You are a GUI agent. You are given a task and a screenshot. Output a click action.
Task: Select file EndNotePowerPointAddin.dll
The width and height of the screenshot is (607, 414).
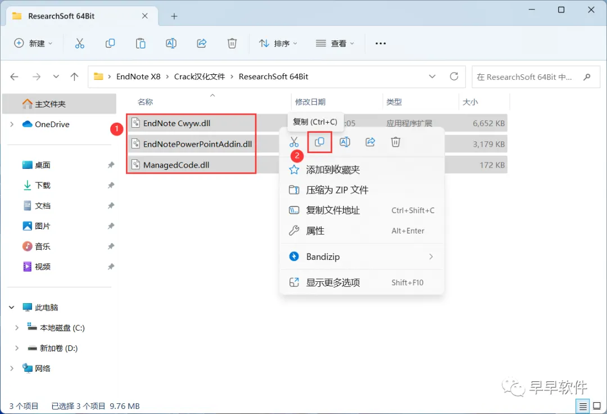[197, 144]
